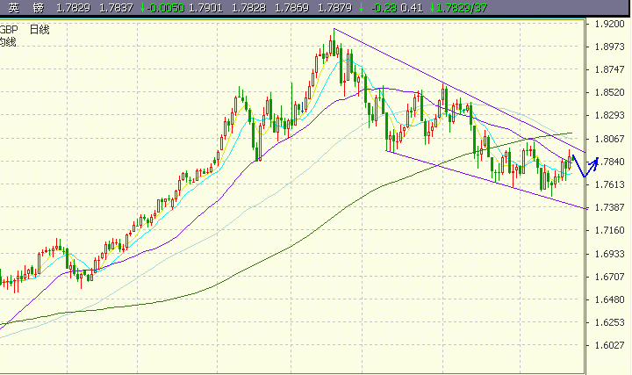Click the 1.6707 price axis label
Image resolution: width=632 pixels, height=375 pixels.
609,277
